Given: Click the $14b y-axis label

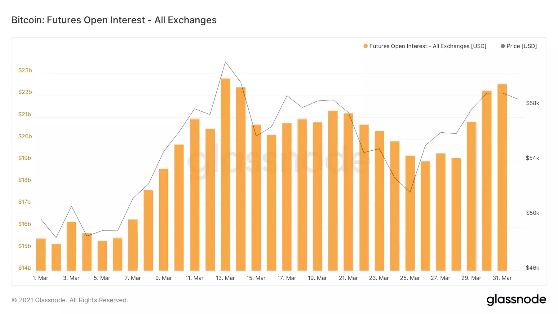Looking at the screenshot, I should pyautogui.click(x=25, y=268).
